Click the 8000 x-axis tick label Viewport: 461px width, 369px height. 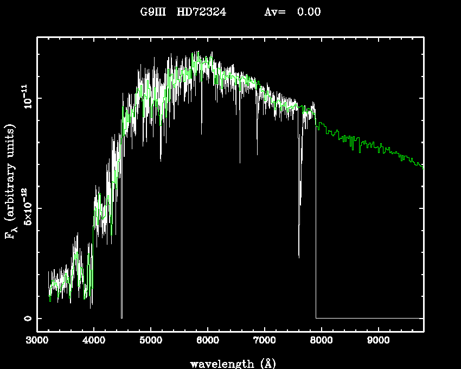[321, 341]
